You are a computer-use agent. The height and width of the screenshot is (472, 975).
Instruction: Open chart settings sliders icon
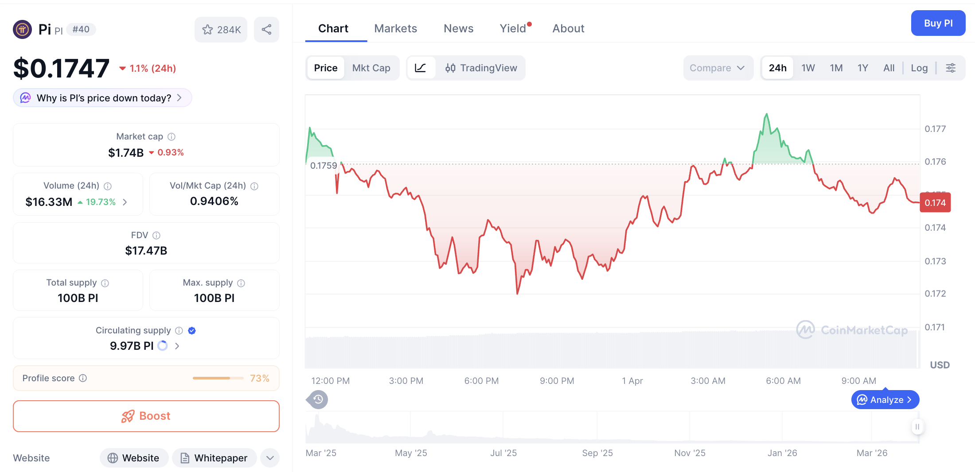tap(951, 68)
